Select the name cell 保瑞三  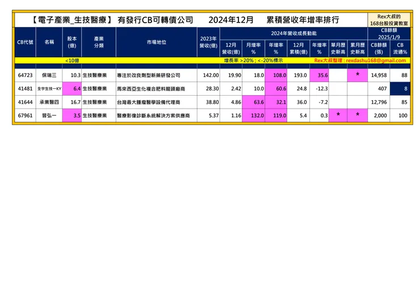point(49,75)
